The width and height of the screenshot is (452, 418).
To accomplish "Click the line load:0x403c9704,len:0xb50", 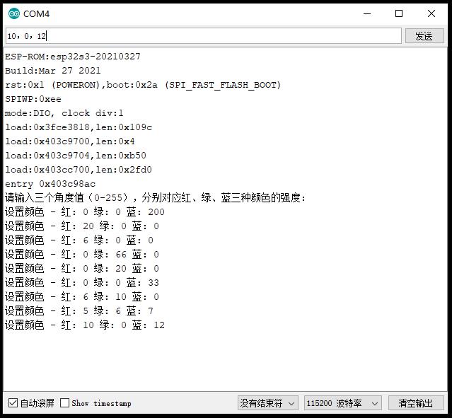I will (x=76, y=156).
